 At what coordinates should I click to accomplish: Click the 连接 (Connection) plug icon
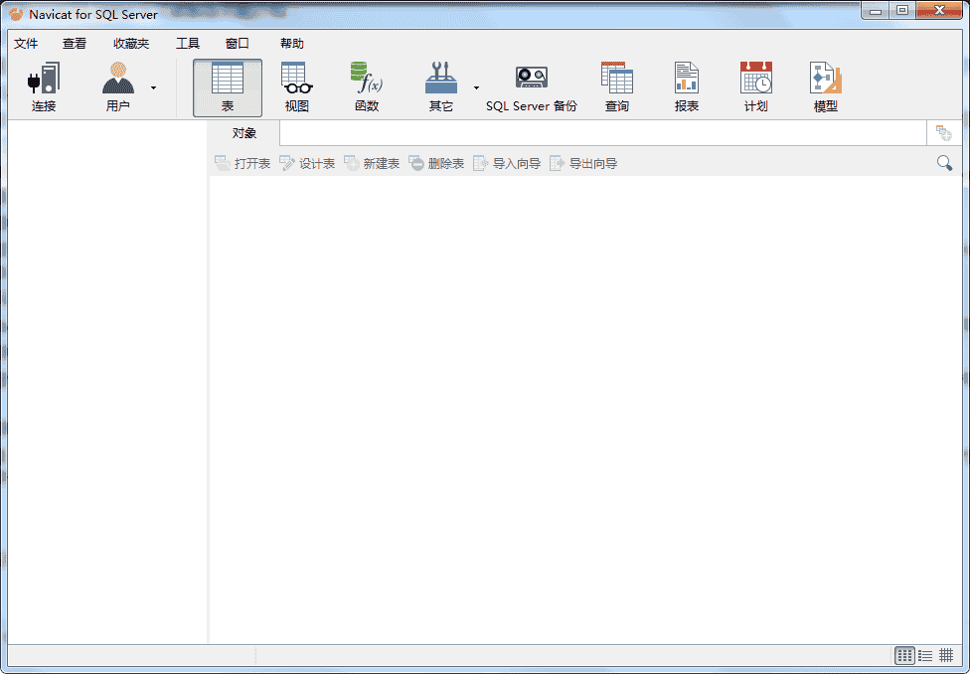44,80
